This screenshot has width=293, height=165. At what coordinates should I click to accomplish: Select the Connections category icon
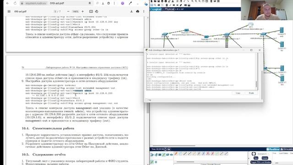(164, 155)
